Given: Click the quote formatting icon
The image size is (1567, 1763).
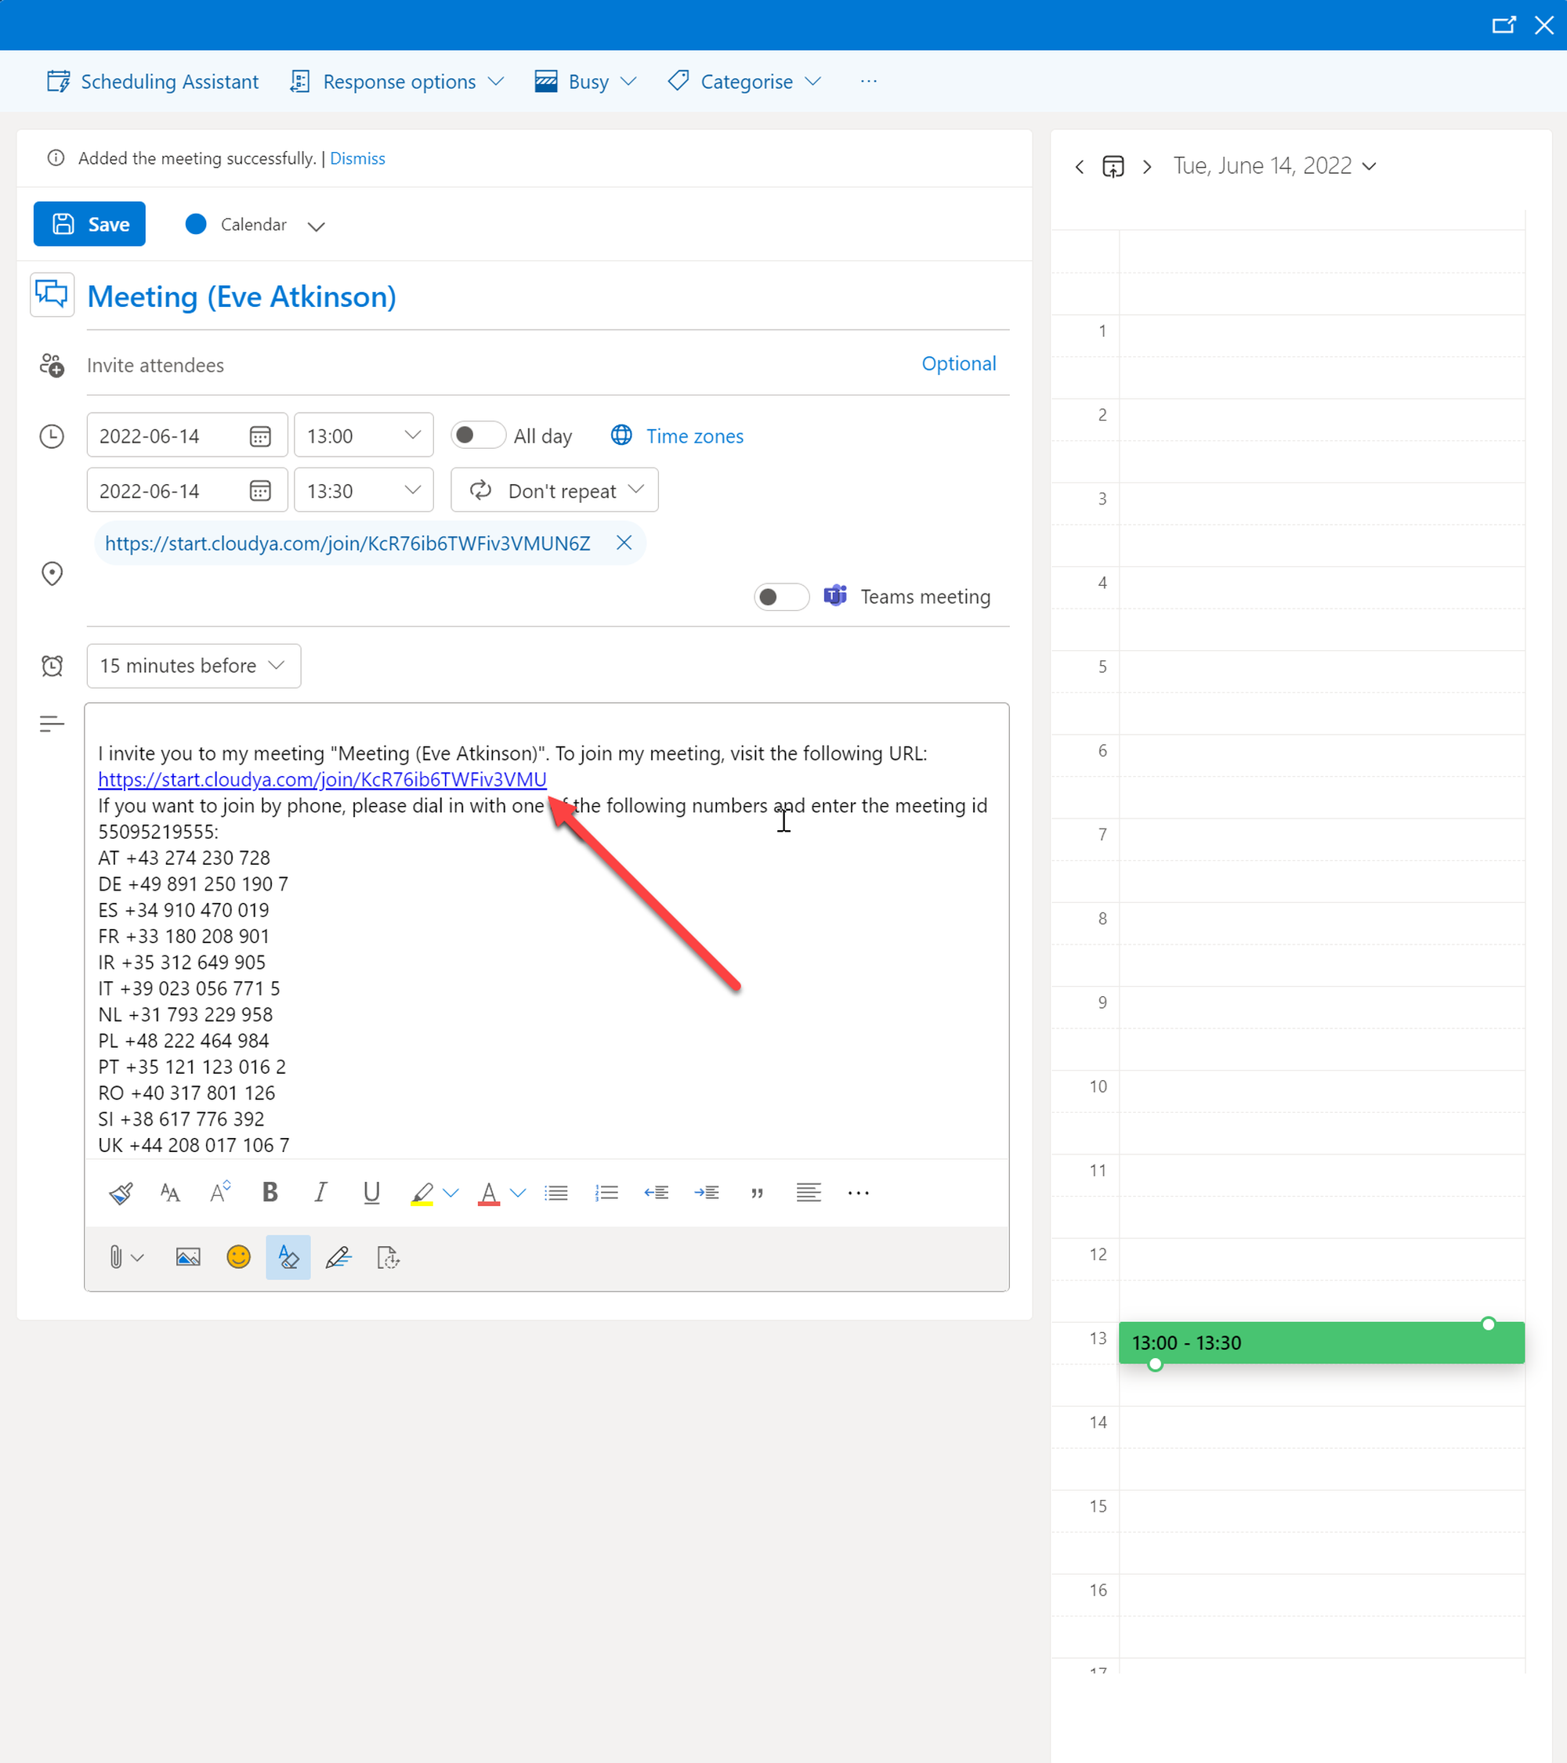Looking at the screenshot, I should (x=757, y=1192).
